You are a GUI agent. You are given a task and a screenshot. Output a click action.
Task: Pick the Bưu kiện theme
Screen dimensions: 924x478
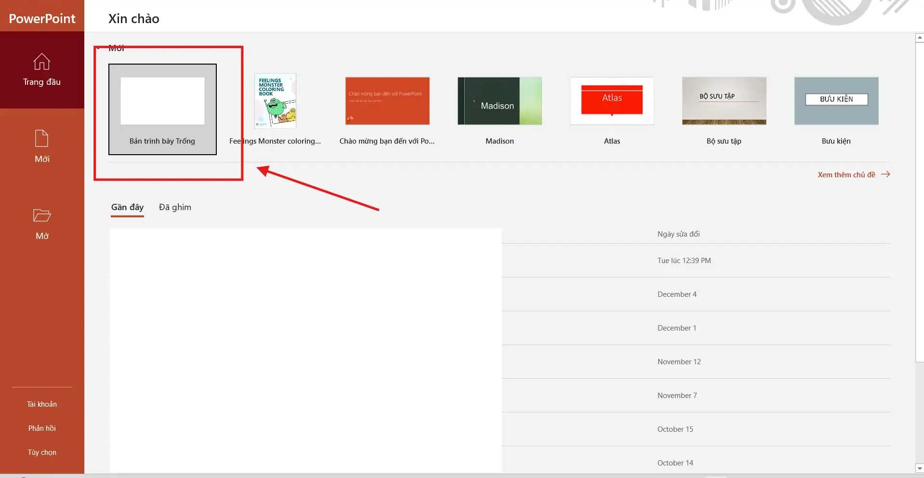click(x=836, y=109)
